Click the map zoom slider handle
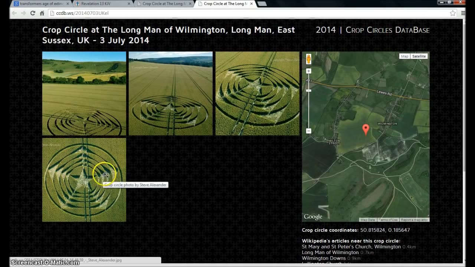This screenshot has height=267, width=475. [308, 90]
